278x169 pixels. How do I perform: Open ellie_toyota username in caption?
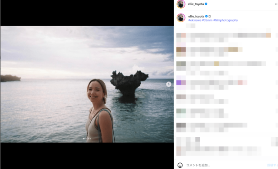coord(196,17)
